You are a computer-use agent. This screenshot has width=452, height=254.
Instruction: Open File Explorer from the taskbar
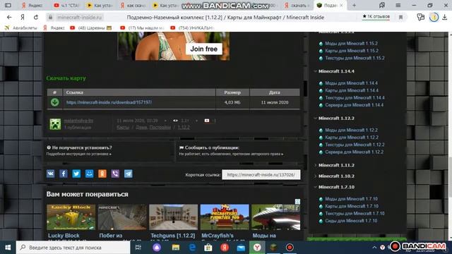coord(176,248)
